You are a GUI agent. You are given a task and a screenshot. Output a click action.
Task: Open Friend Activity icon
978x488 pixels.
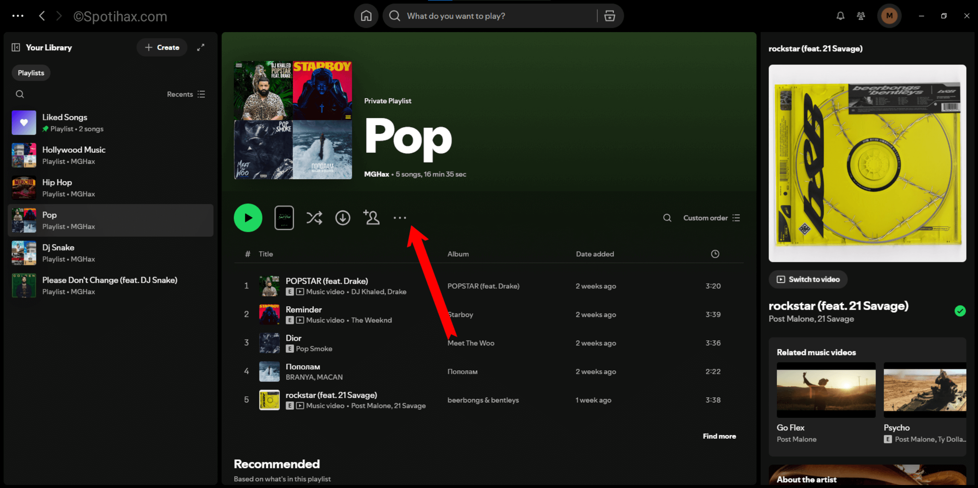point(861,16)
